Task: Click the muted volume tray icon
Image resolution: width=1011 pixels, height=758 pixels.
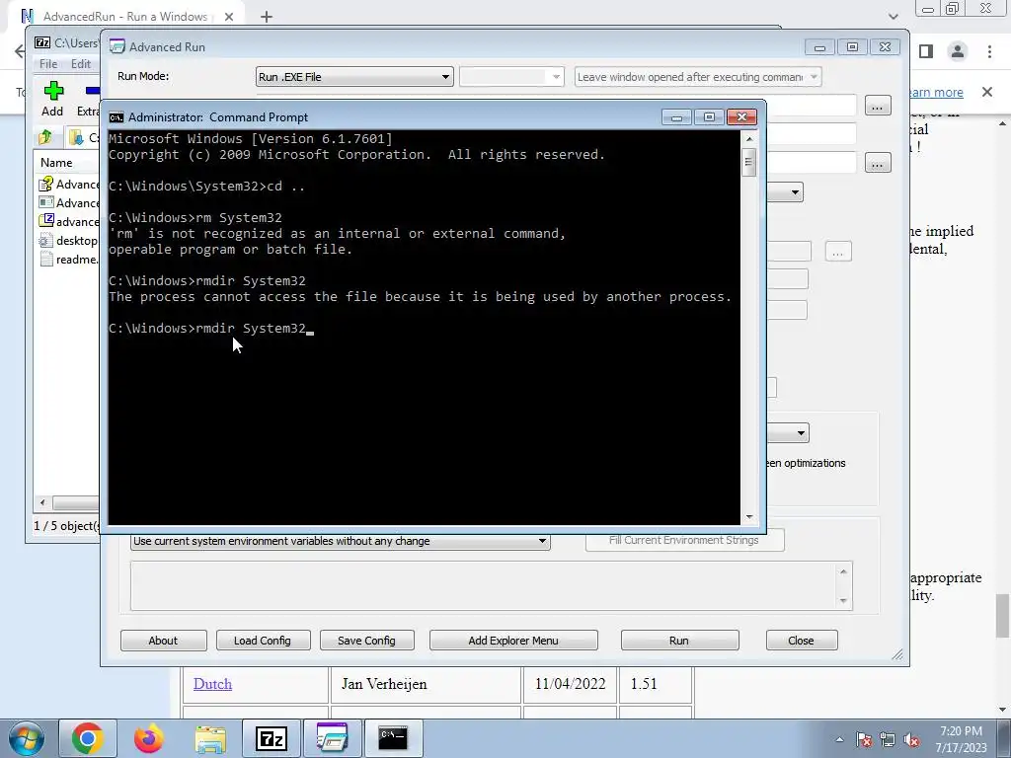Action: (911, 739)
